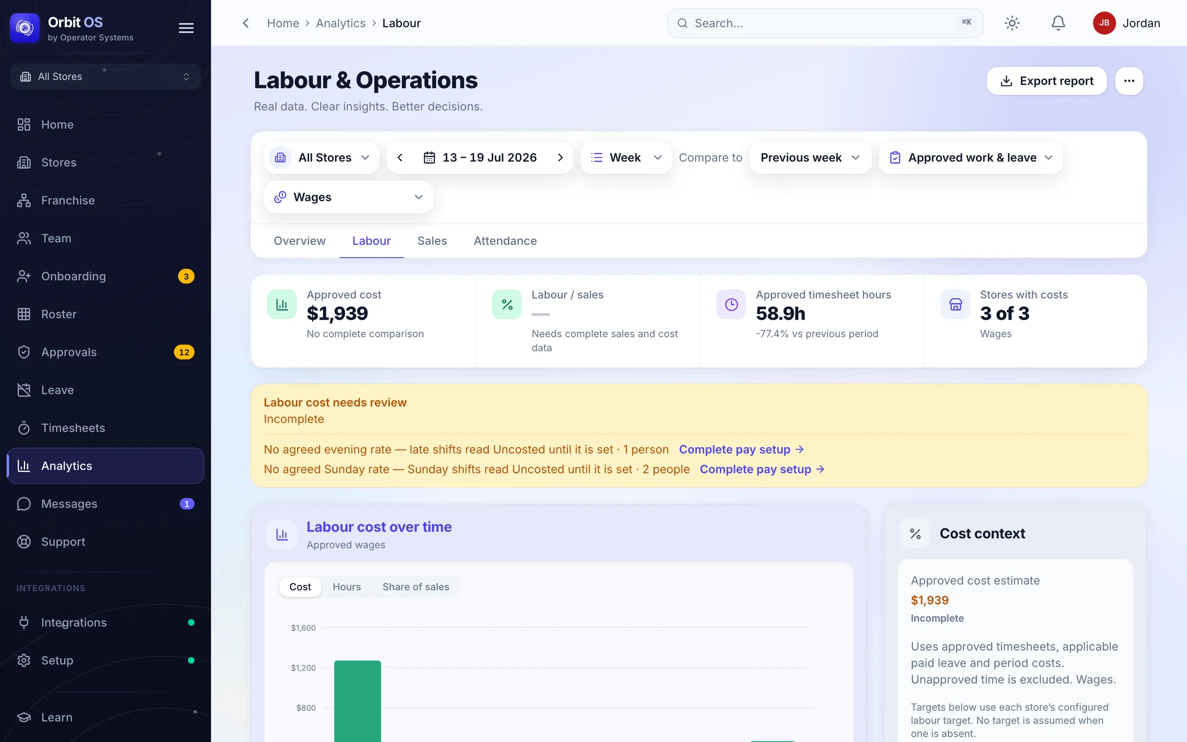The height and width of the screenshot is (742, 1187).
Task: Select the Labour tab
Action: click(x=371, y=241)
